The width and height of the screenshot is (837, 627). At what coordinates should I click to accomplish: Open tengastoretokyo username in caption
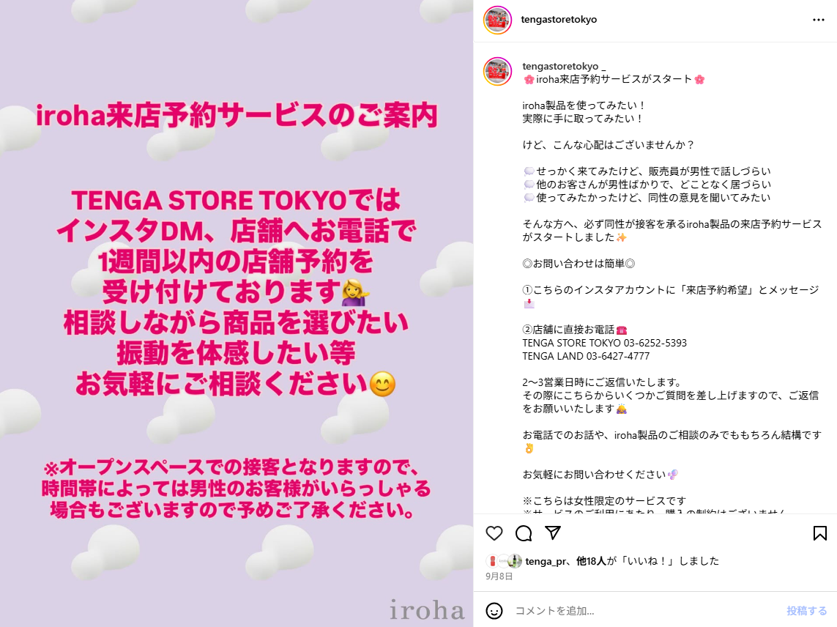point(560,66)
